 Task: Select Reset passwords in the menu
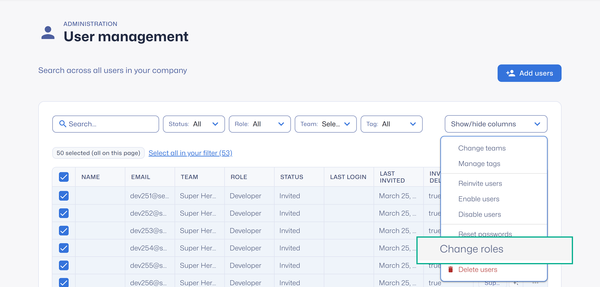click(x=485, y=234)
